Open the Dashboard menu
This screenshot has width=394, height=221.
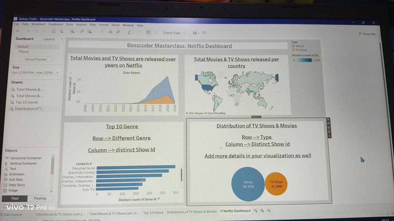point(55,25)
